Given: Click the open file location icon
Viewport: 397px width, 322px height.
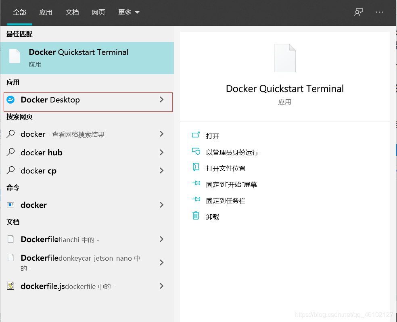Looking at the screenshot, I should pyautogui.click(x=196, y=167).
